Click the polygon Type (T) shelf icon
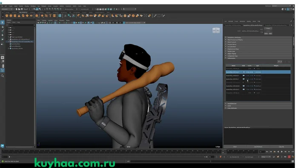Image resolution: width=298 pixels, height=168 pixels. click(50, 16)
